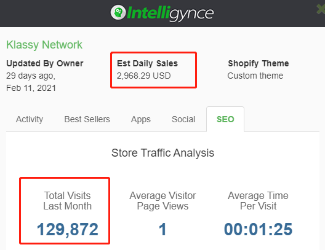Open the Klassy Network store link
This screenshot has width=325, height=250.
coord(44,45)
